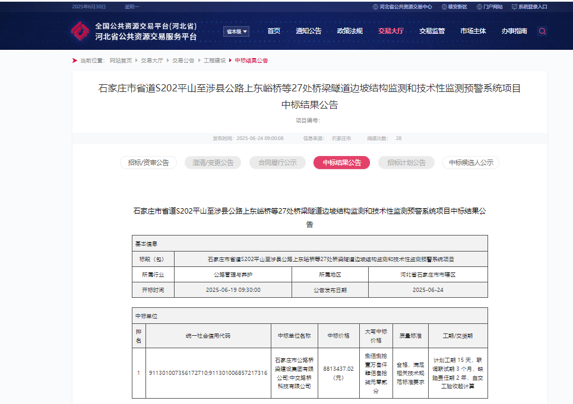Click the 公告发布日期 label cell
Viewport: 573px width, 404px height.
coord(330,290)
